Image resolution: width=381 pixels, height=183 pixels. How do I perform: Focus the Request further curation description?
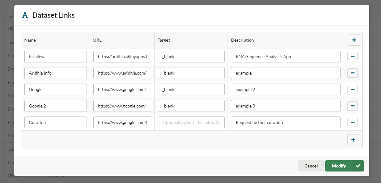click(285, 122)
